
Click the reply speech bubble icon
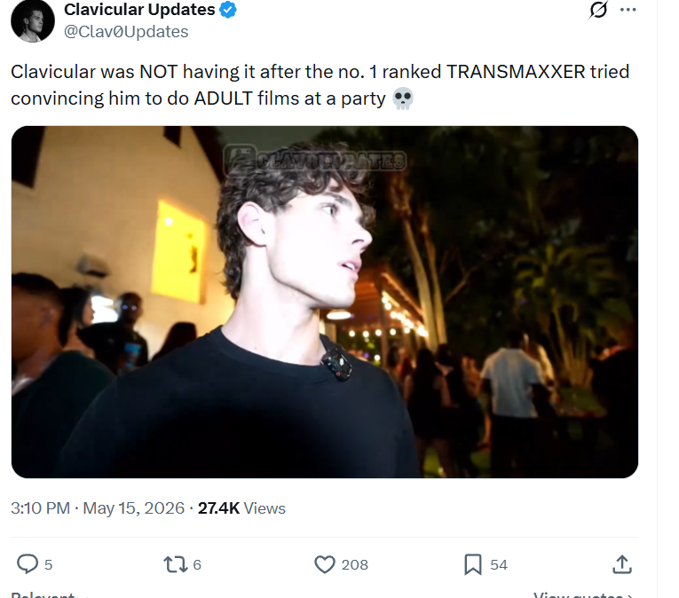tap(28, 564)
